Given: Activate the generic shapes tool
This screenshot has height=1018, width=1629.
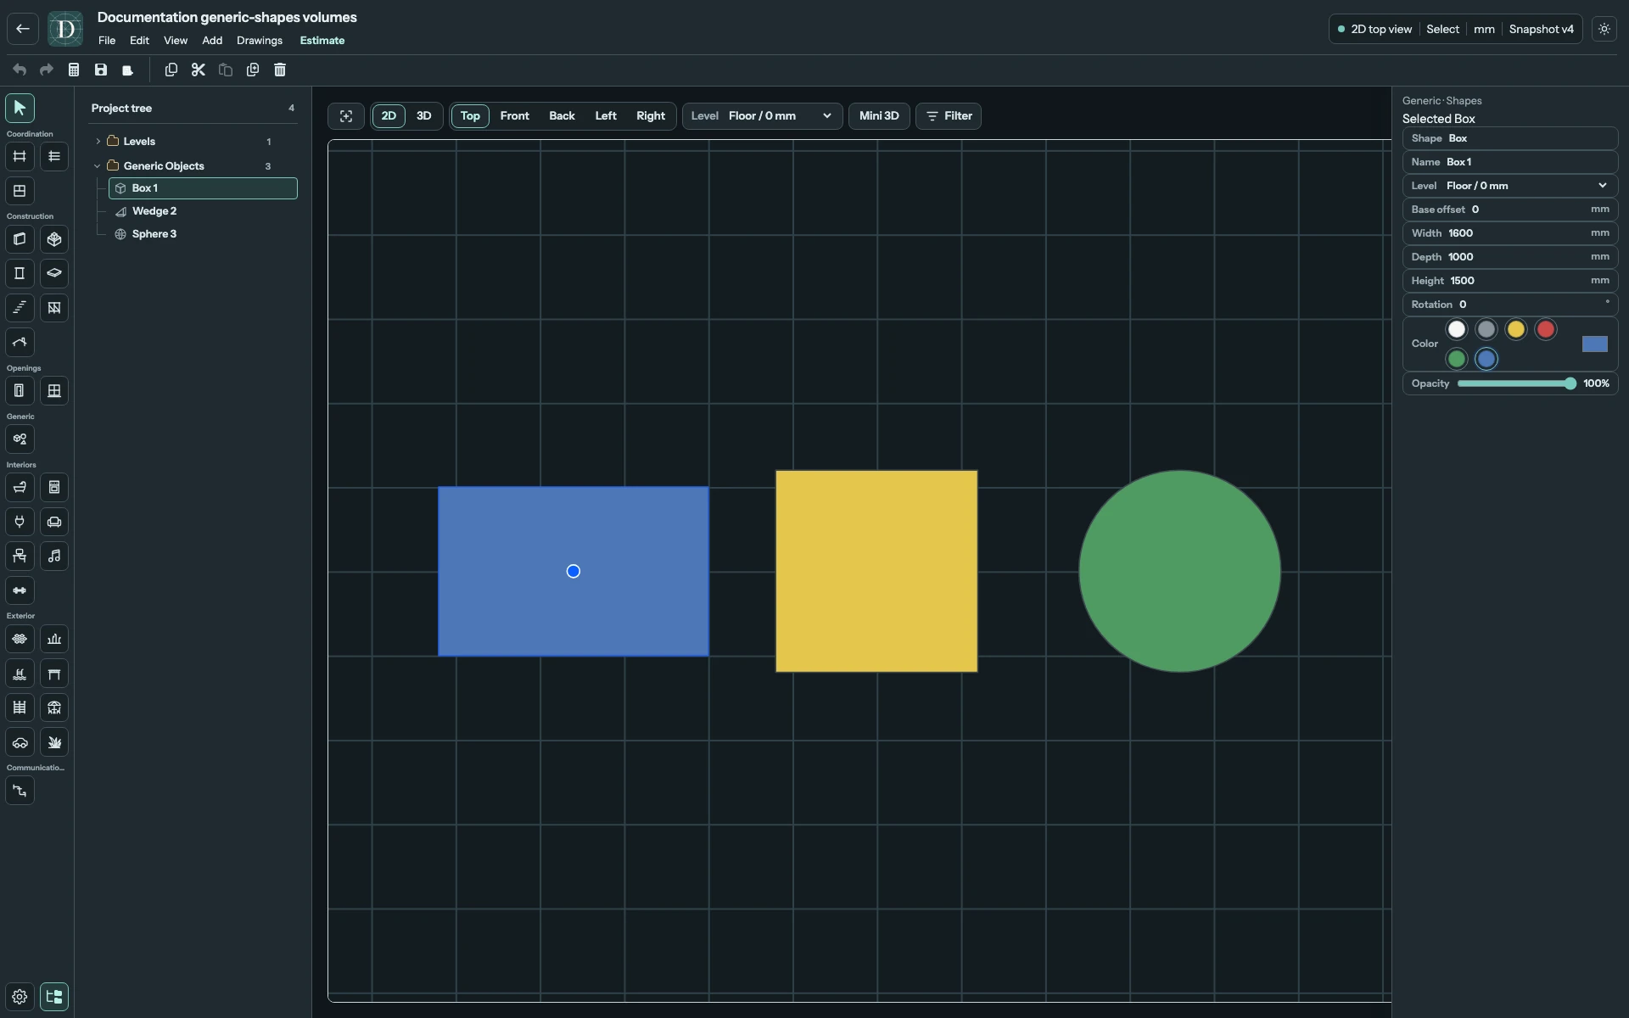Looking at the screenshot, I should (x=20, y=439).
